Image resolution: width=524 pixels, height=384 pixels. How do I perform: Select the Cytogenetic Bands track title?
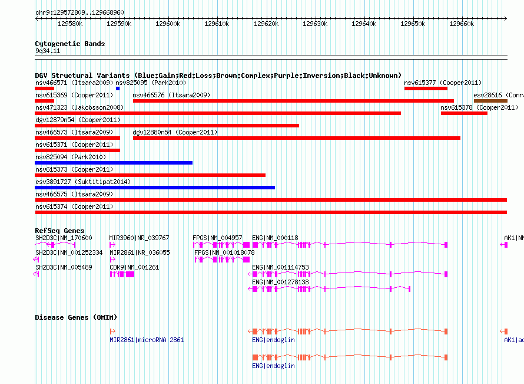(70, 44)
